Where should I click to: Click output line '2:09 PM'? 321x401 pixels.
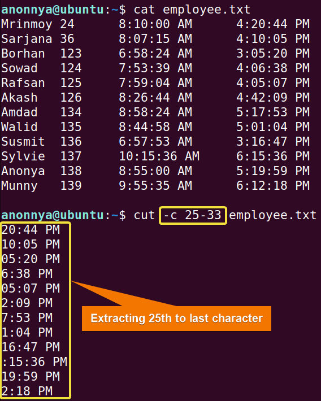[x=27, y=303]
